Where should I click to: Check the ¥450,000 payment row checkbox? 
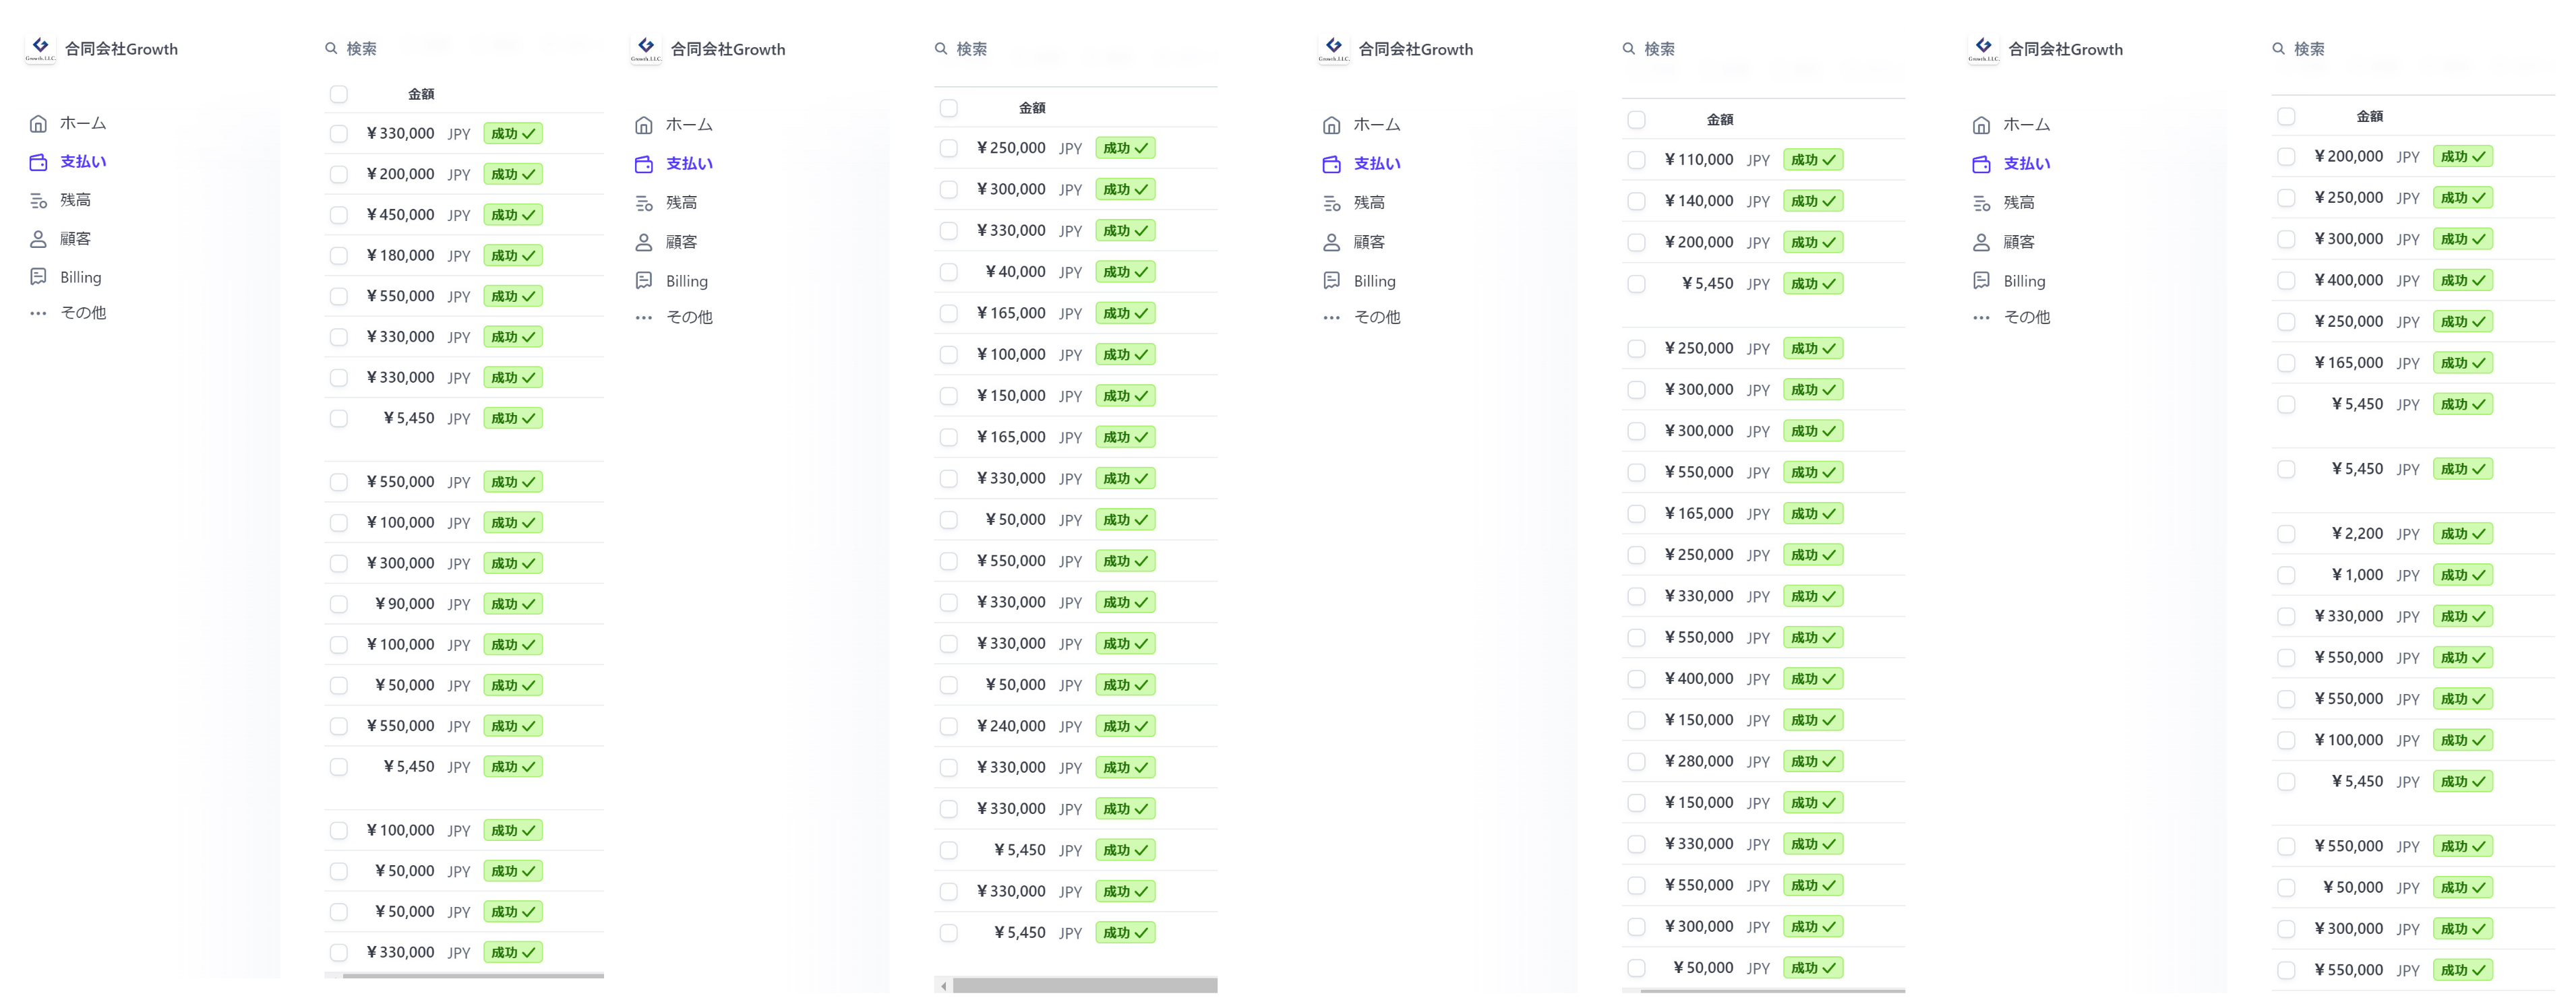tap(339, 216)
